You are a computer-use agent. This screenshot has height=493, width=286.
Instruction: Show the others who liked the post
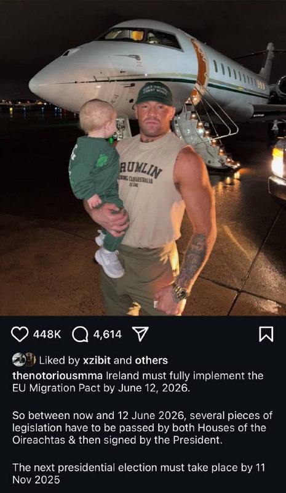pos(151,361)
